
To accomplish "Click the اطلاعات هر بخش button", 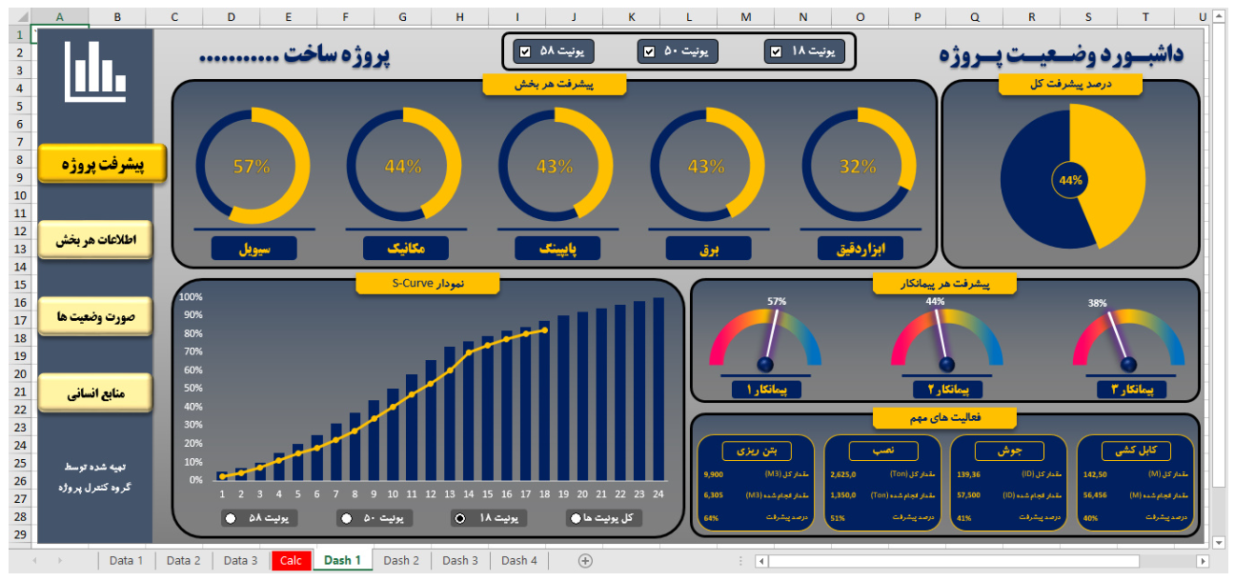I will pyautogui.click(x=95, y=240).
